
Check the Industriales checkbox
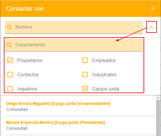pos(85,75)
